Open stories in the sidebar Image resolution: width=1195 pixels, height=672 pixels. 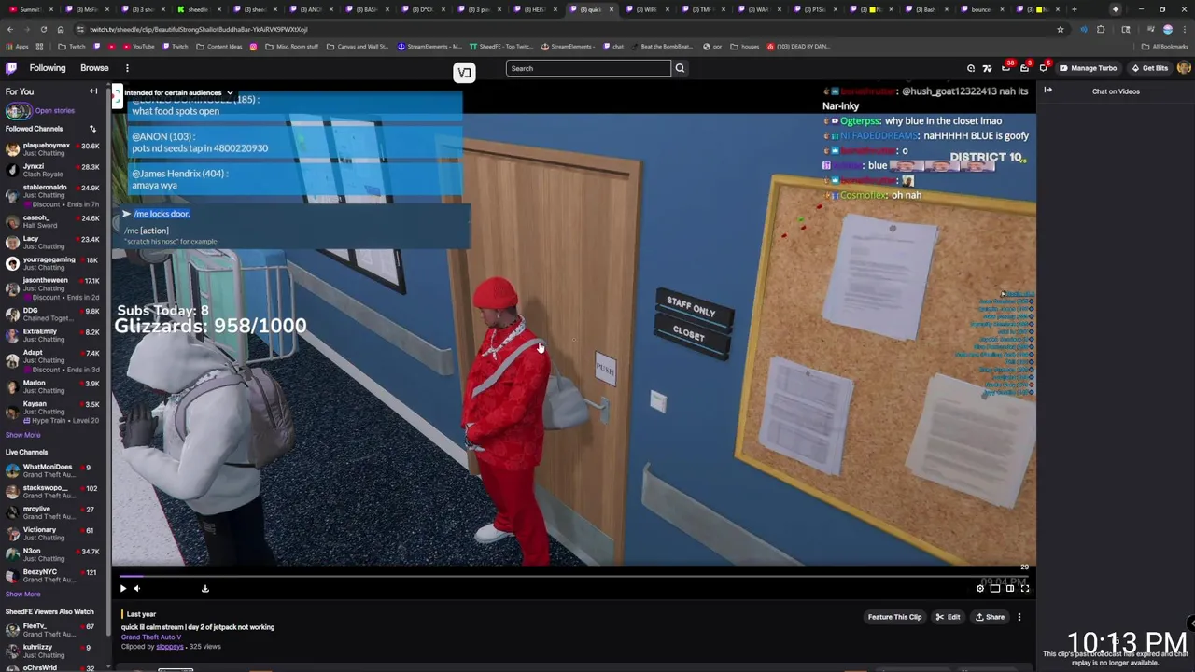coord(54,111)
